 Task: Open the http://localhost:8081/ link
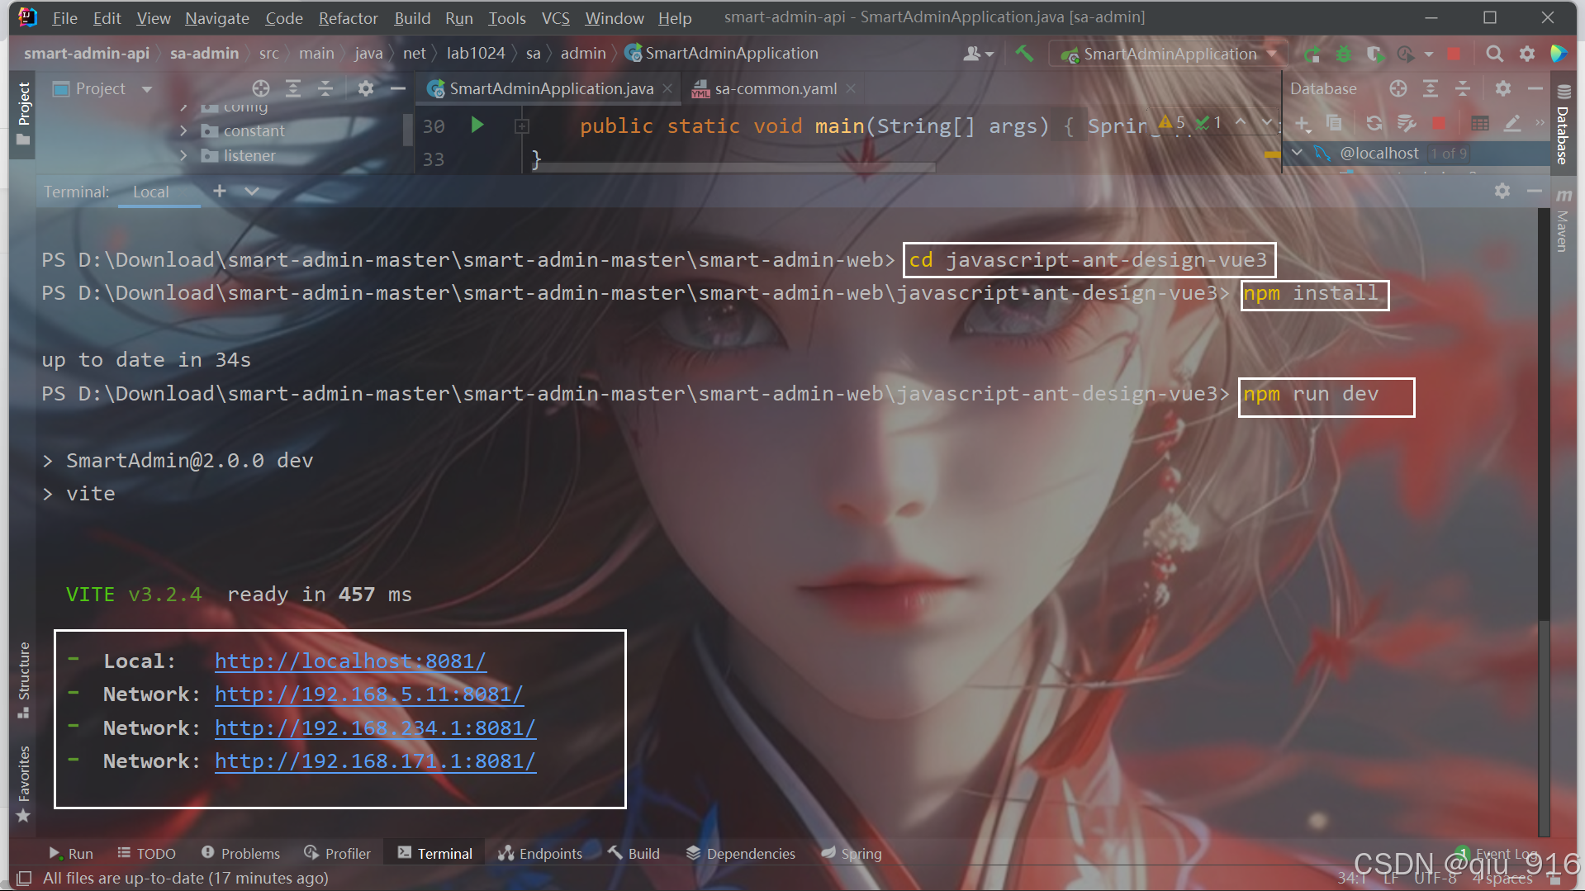[350, 661]
